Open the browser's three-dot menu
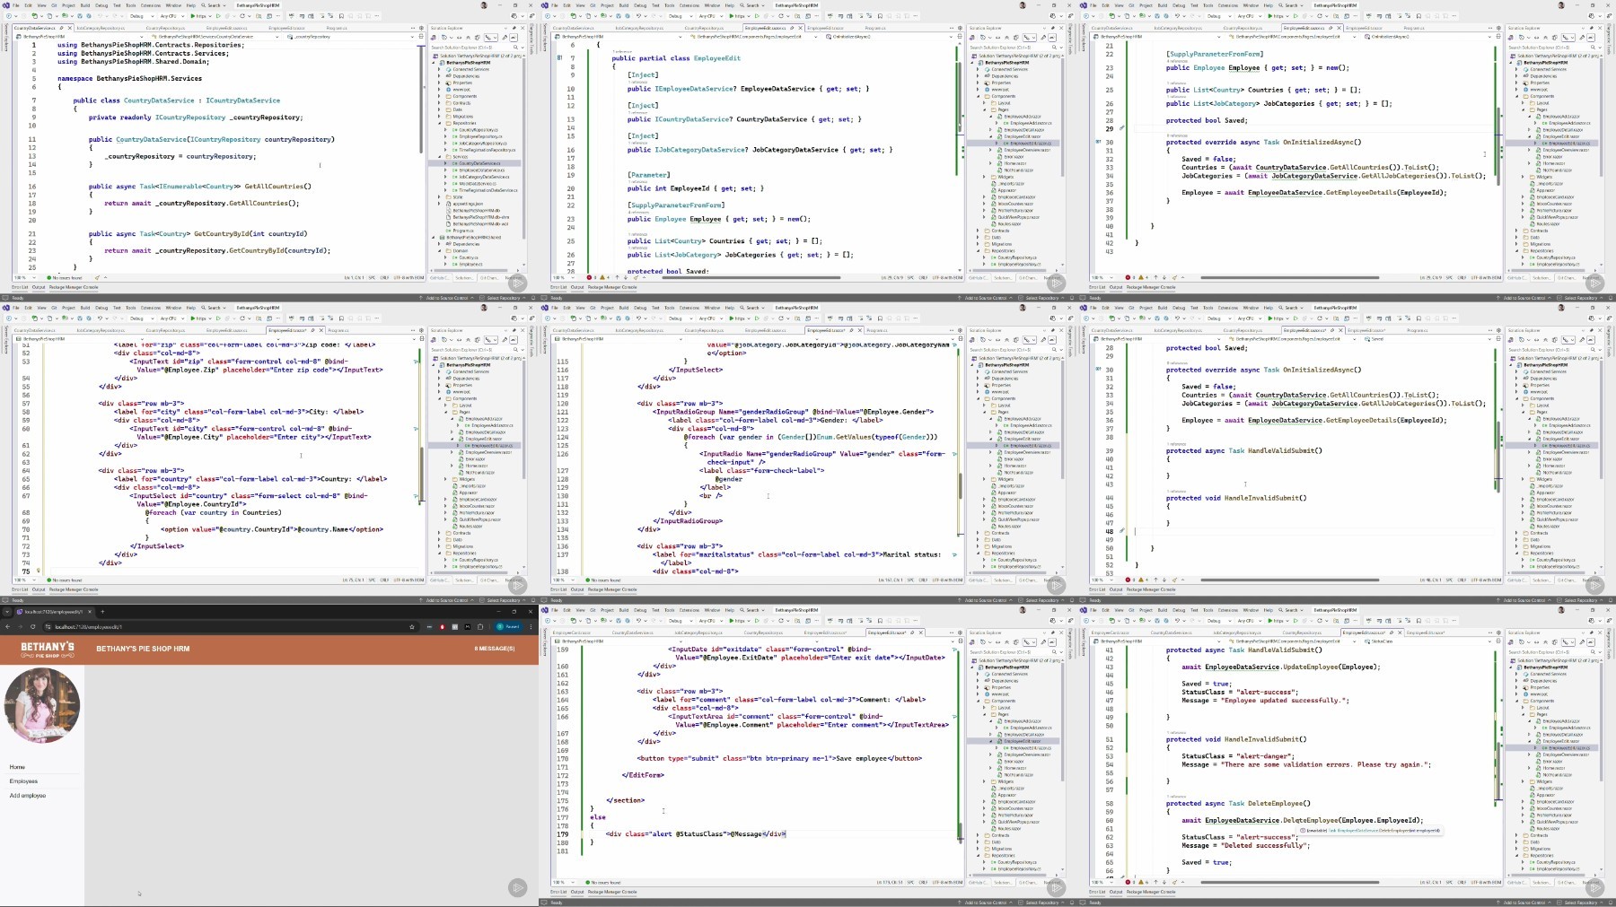Screen dimensions: 1616x907 531,626
